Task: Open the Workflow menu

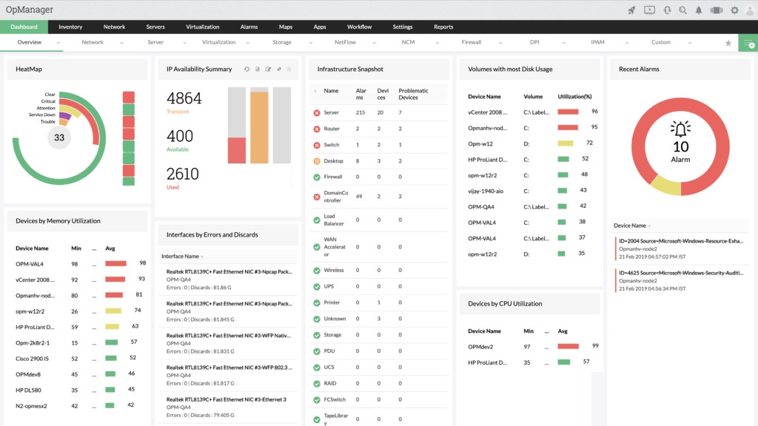Action: point(359,27)
